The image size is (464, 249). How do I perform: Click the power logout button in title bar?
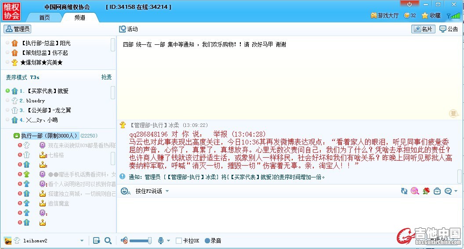click(x=410, y=4)
